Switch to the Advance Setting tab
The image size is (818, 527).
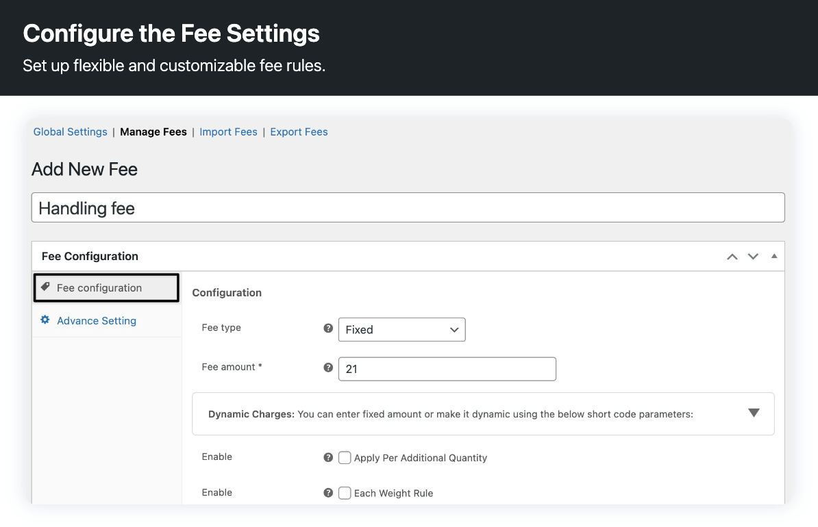pos(97,320)
